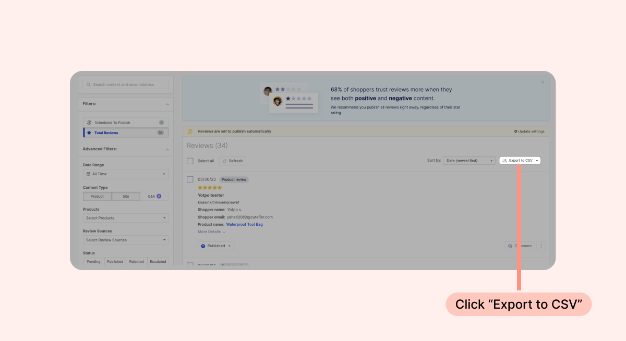626x341 pixels.
Task: Click the Refresh button
Action: pyautogui.click(x=233, y=161)
